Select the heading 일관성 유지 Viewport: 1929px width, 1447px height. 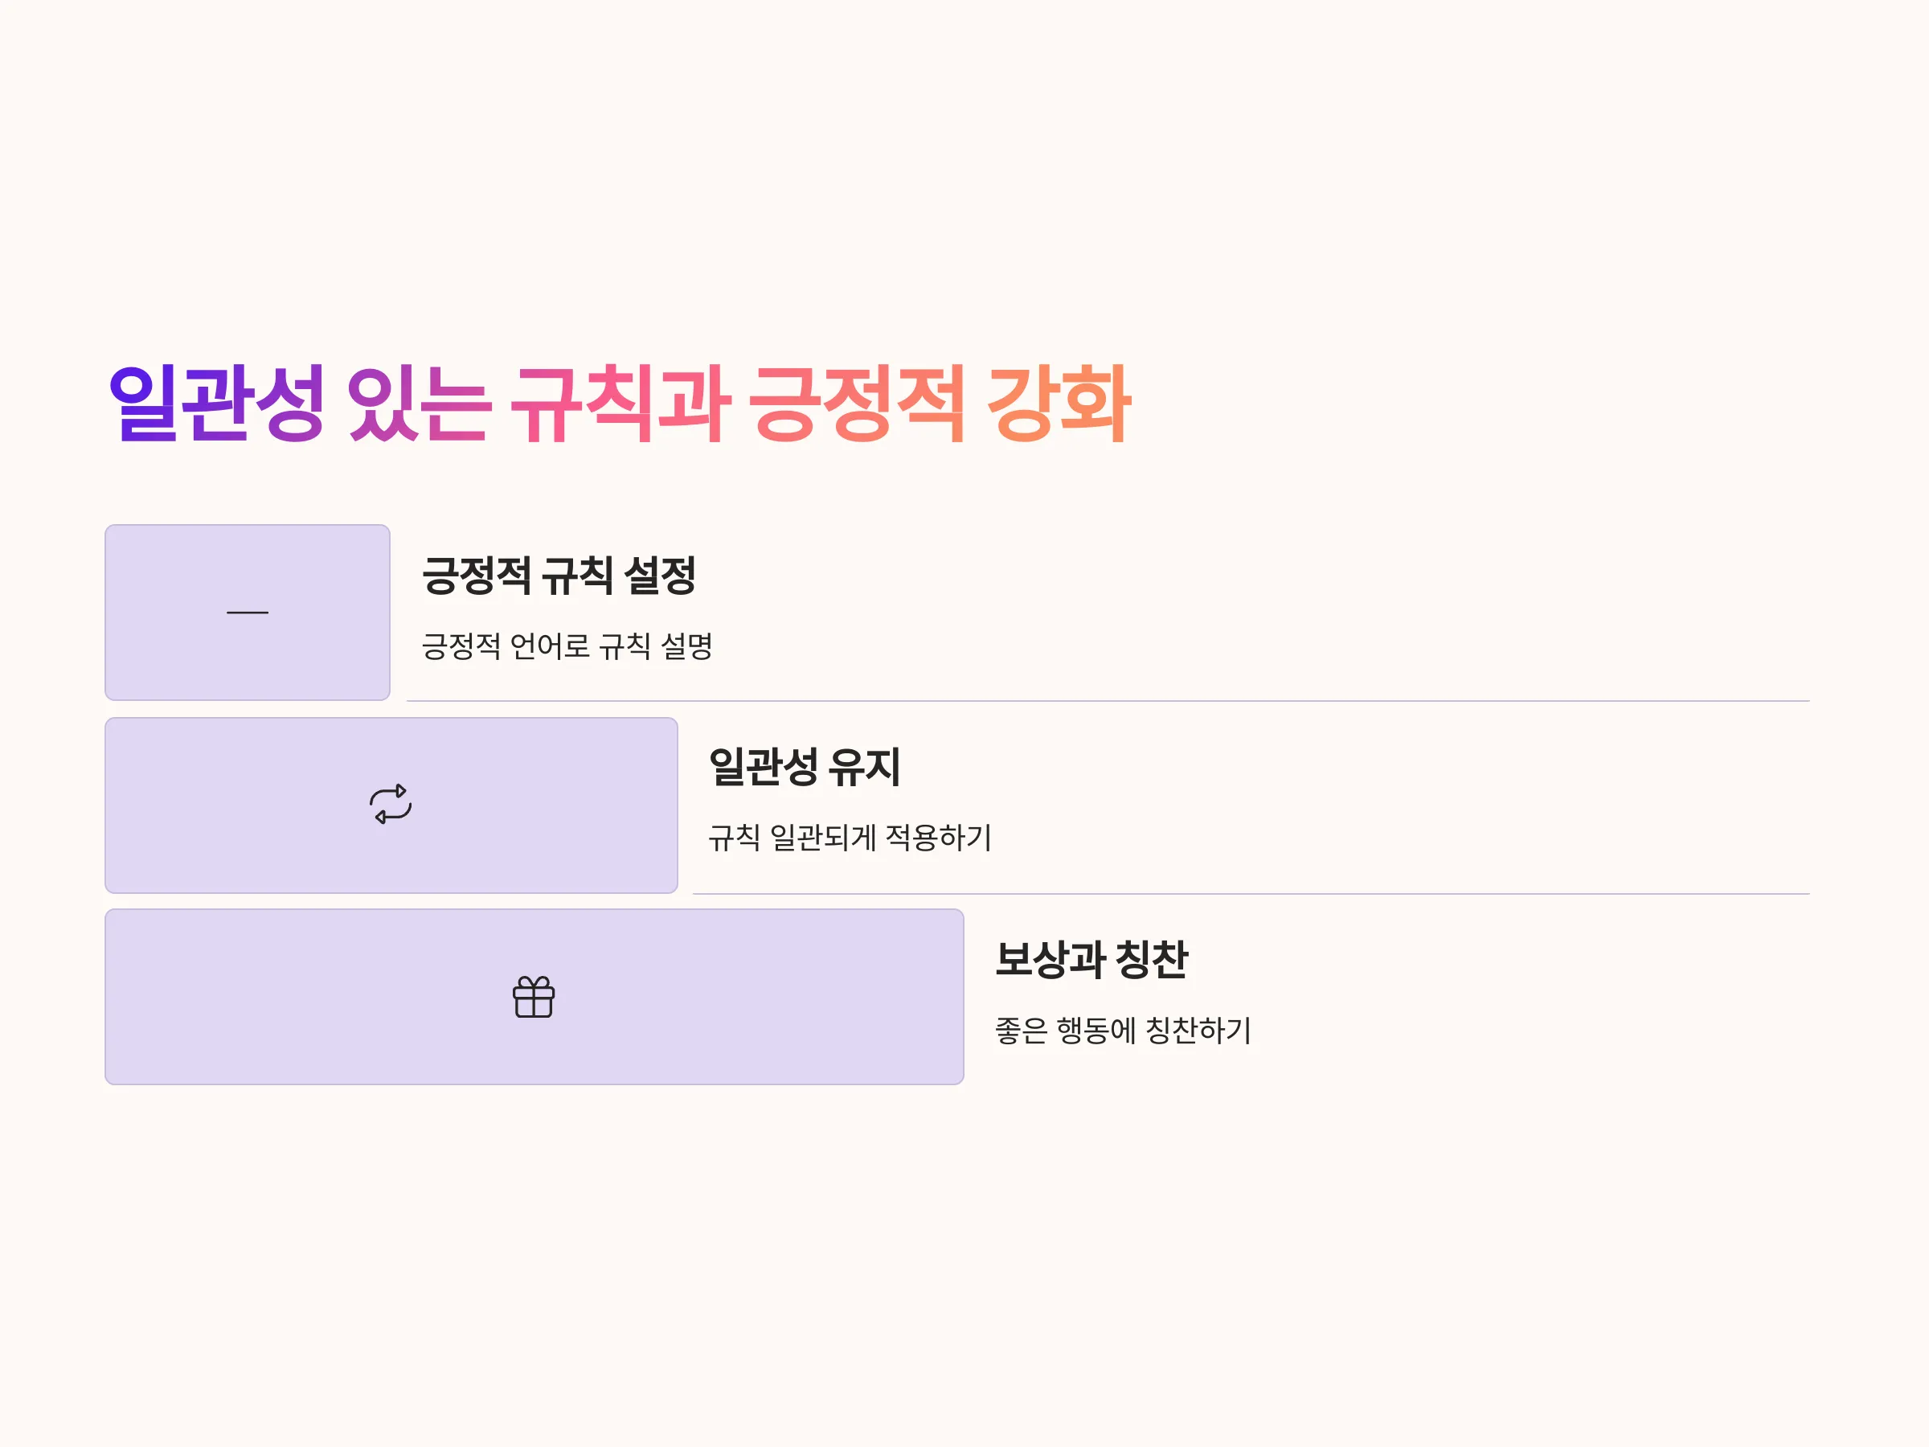[804, 768]
